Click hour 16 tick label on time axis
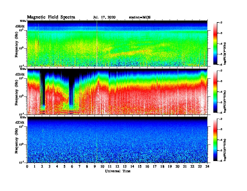The width and height of the screenshot is (247, 191). [147, 166]
